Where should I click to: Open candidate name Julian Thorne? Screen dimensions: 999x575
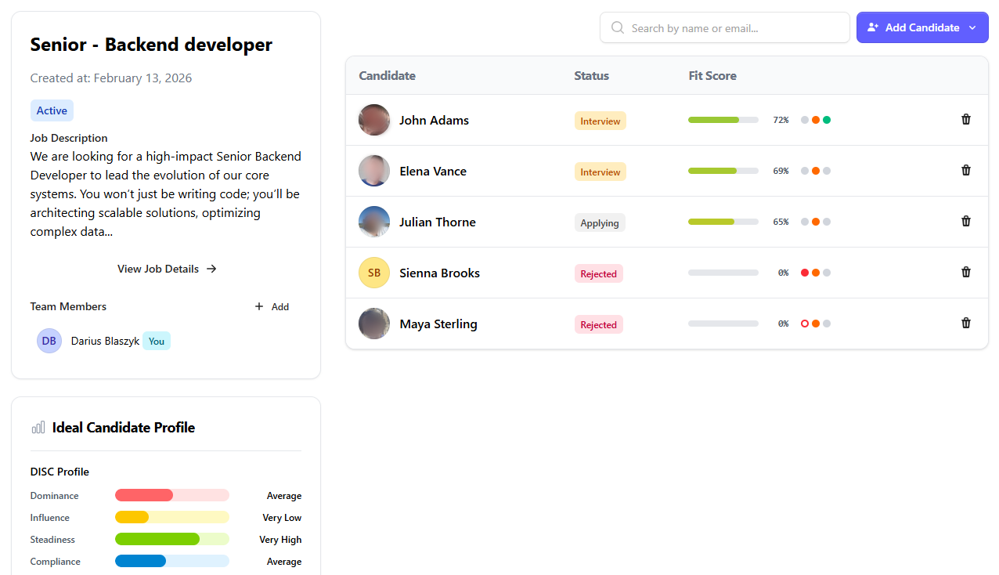point(438,222)
